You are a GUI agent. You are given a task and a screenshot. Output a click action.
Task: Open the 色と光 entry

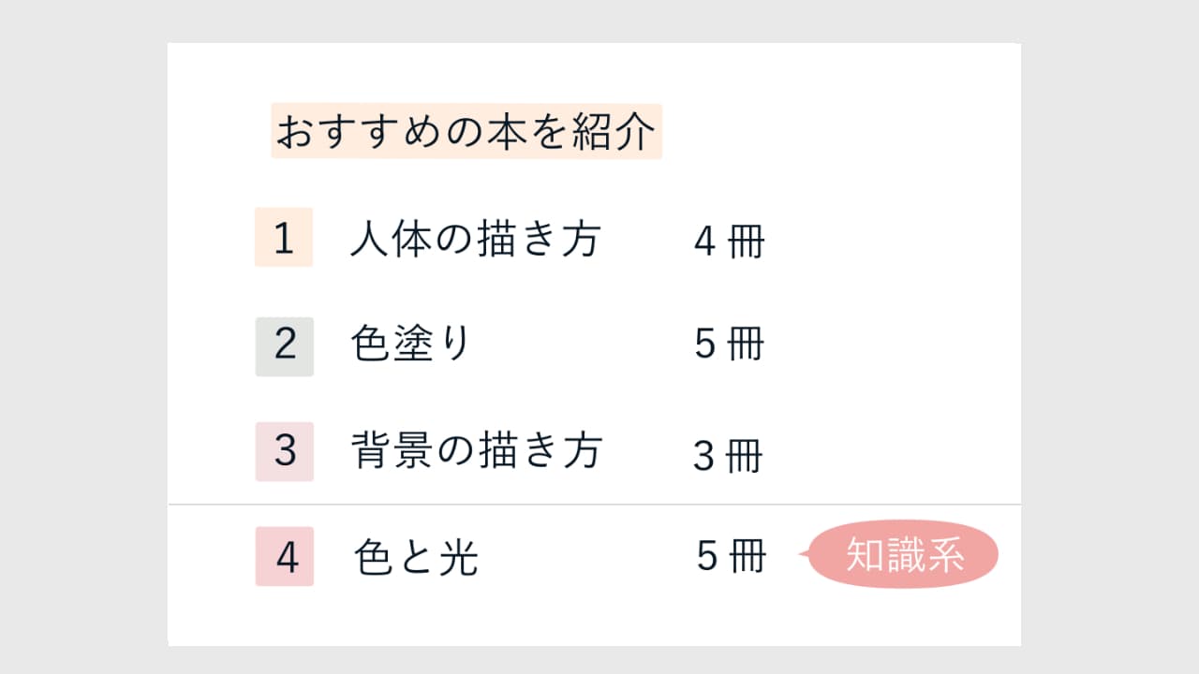(417, 559)
